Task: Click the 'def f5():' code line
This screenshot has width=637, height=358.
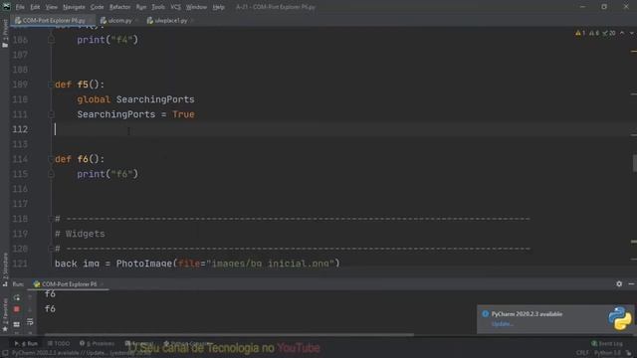Action: point(80,85)
